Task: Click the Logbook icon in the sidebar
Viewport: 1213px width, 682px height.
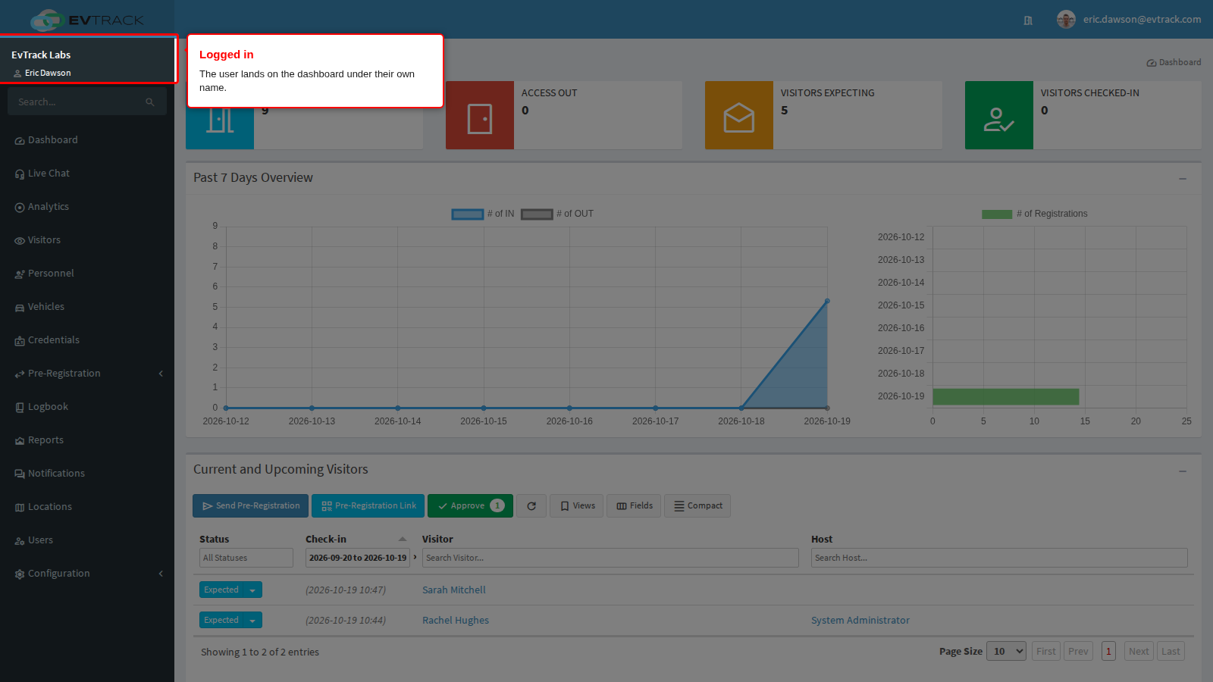Action: (x=20, y=408)
